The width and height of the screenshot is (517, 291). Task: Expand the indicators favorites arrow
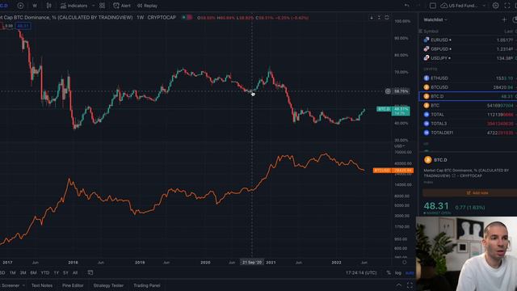94,6
